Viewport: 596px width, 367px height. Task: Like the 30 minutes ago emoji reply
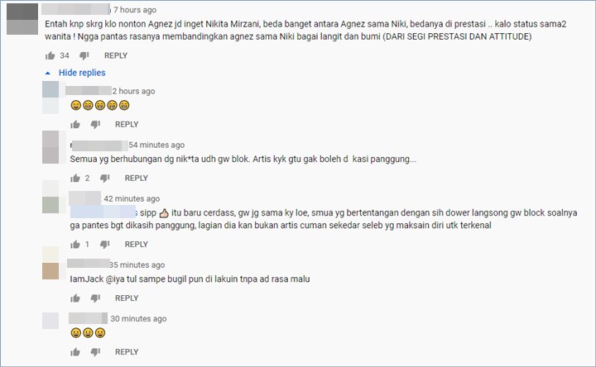(75, 352)
